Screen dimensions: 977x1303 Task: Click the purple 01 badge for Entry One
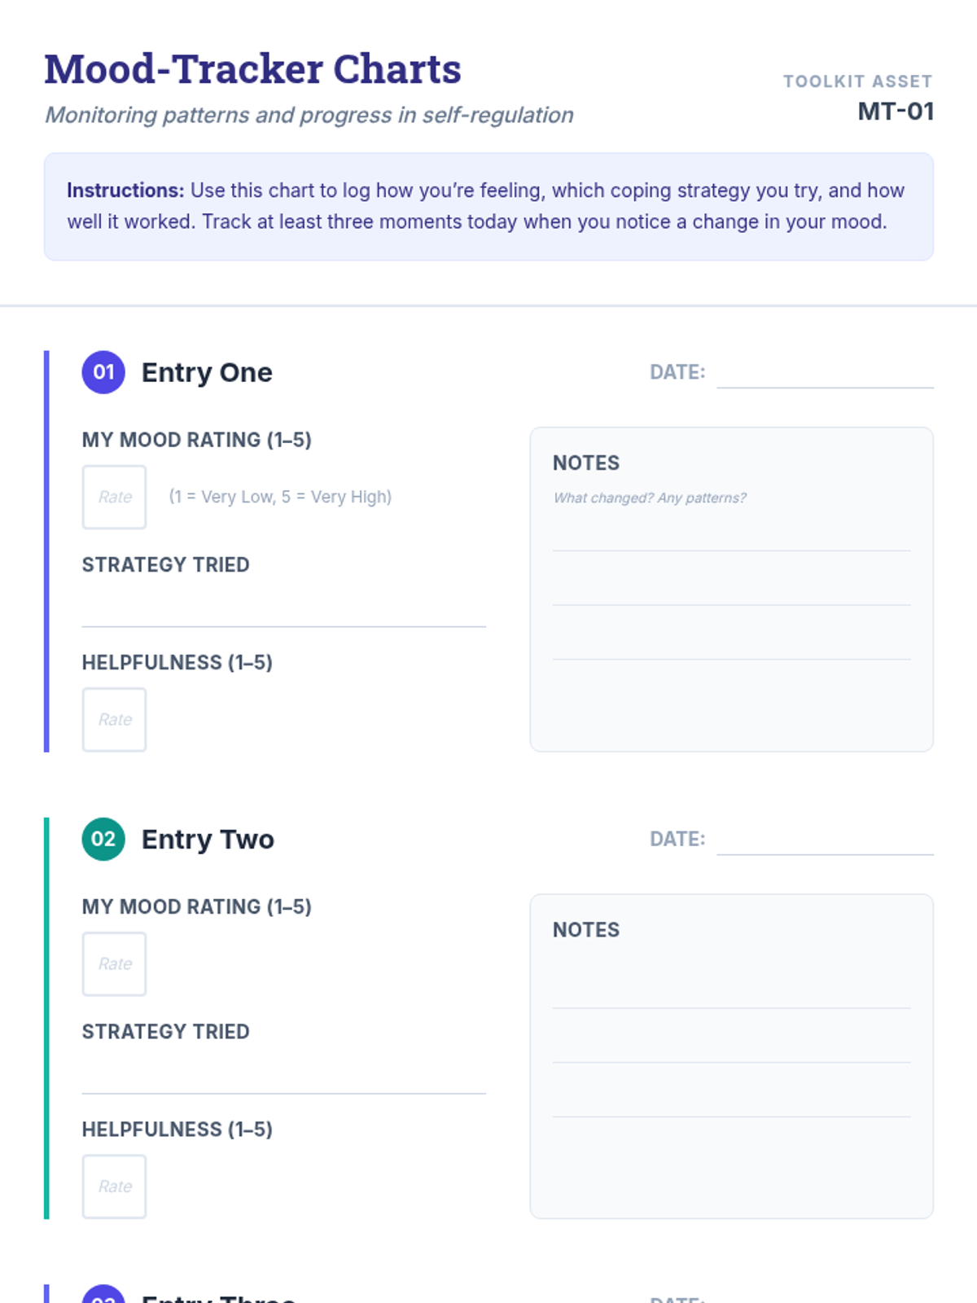(x=103, y=372)
